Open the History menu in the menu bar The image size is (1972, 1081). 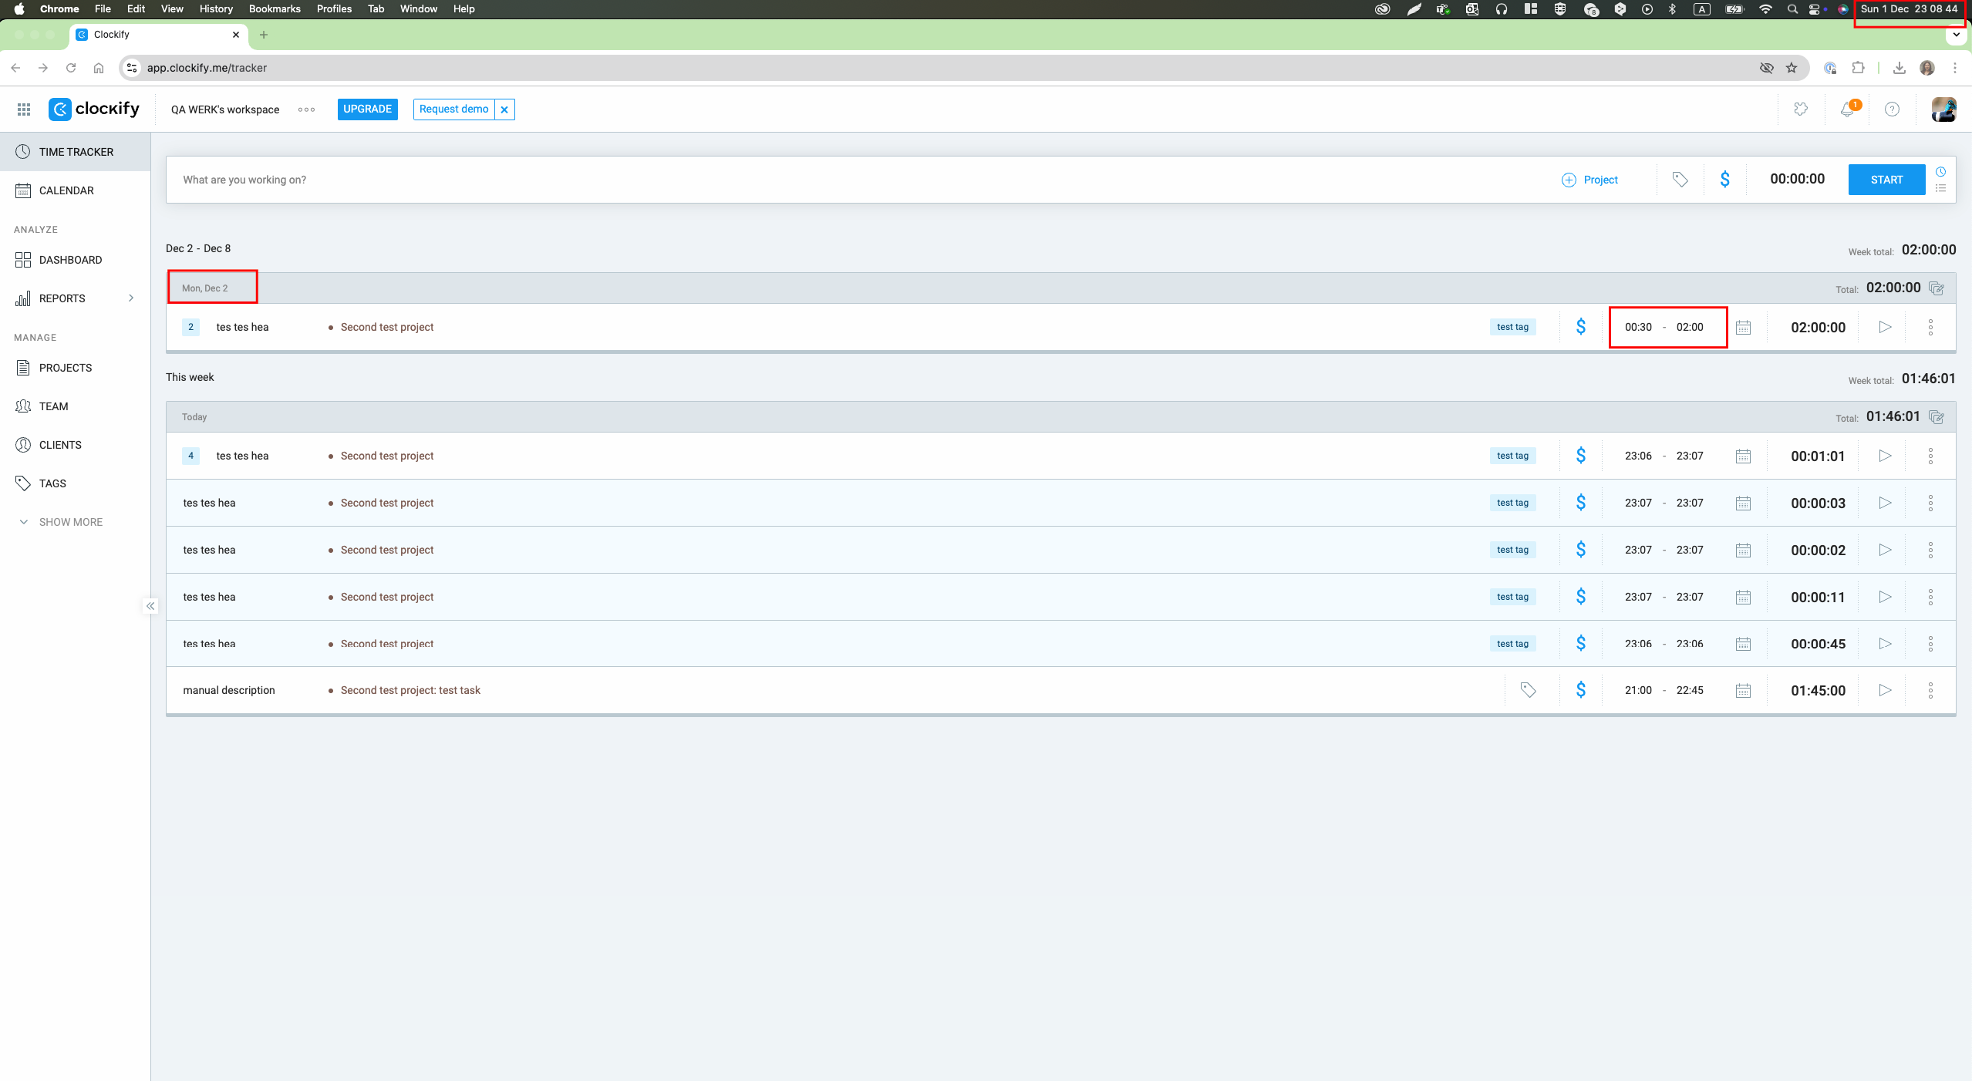[x=216, y=8]
